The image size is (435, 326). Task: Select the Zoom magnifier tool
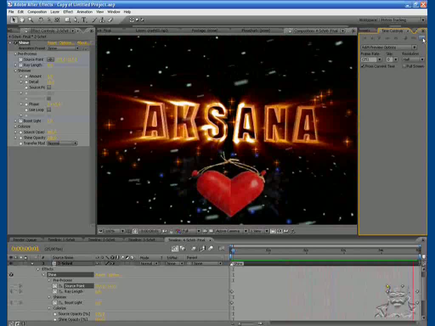point(31,20)
